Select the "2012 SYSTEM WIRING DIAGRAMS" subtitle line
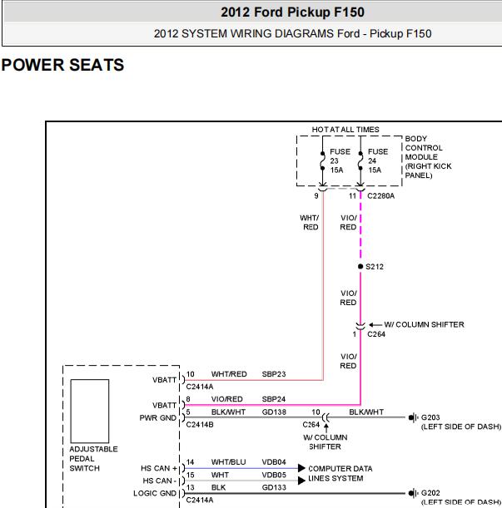Image resolution: width=502 pixels, height=508 pixels. coord(292,34)
